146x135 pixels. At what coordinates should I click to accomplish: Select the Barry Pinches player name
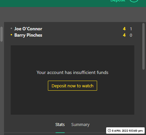[28, 35]
